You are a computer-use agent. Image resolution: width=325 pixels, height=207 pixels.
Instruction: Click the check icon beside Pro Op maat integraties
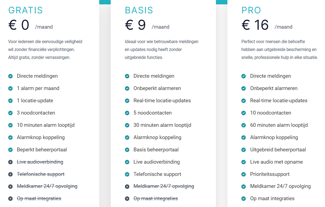(244, 199)
